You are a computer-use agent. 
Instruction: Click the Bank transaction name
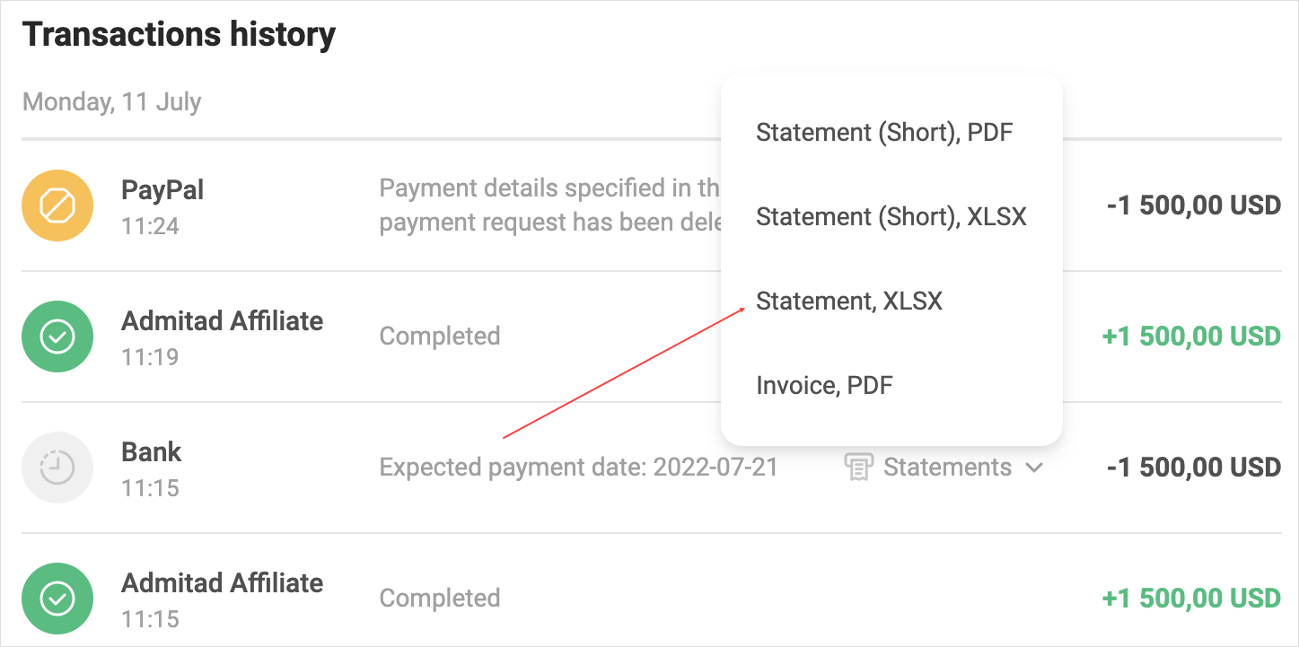point(152,452)
